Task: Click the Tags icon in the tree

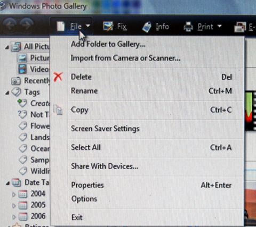Action: (17, 92)
